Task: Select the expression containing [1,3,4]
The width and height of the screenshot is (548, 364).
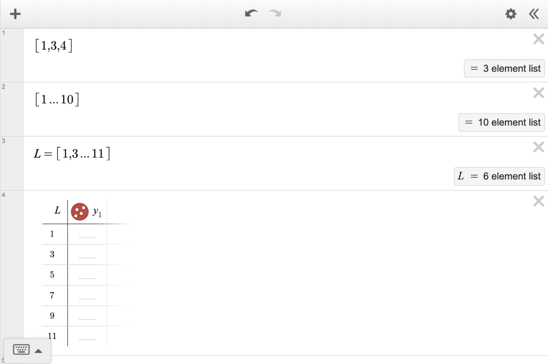Action: click(x=53, y=46)
